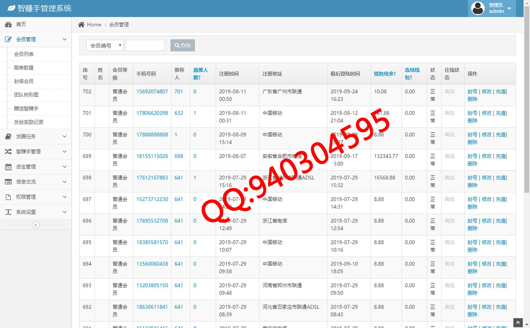Screen dimensions: 530x328
Task: Open 封停会员 in the sidebar submenu
Action: 24,81
